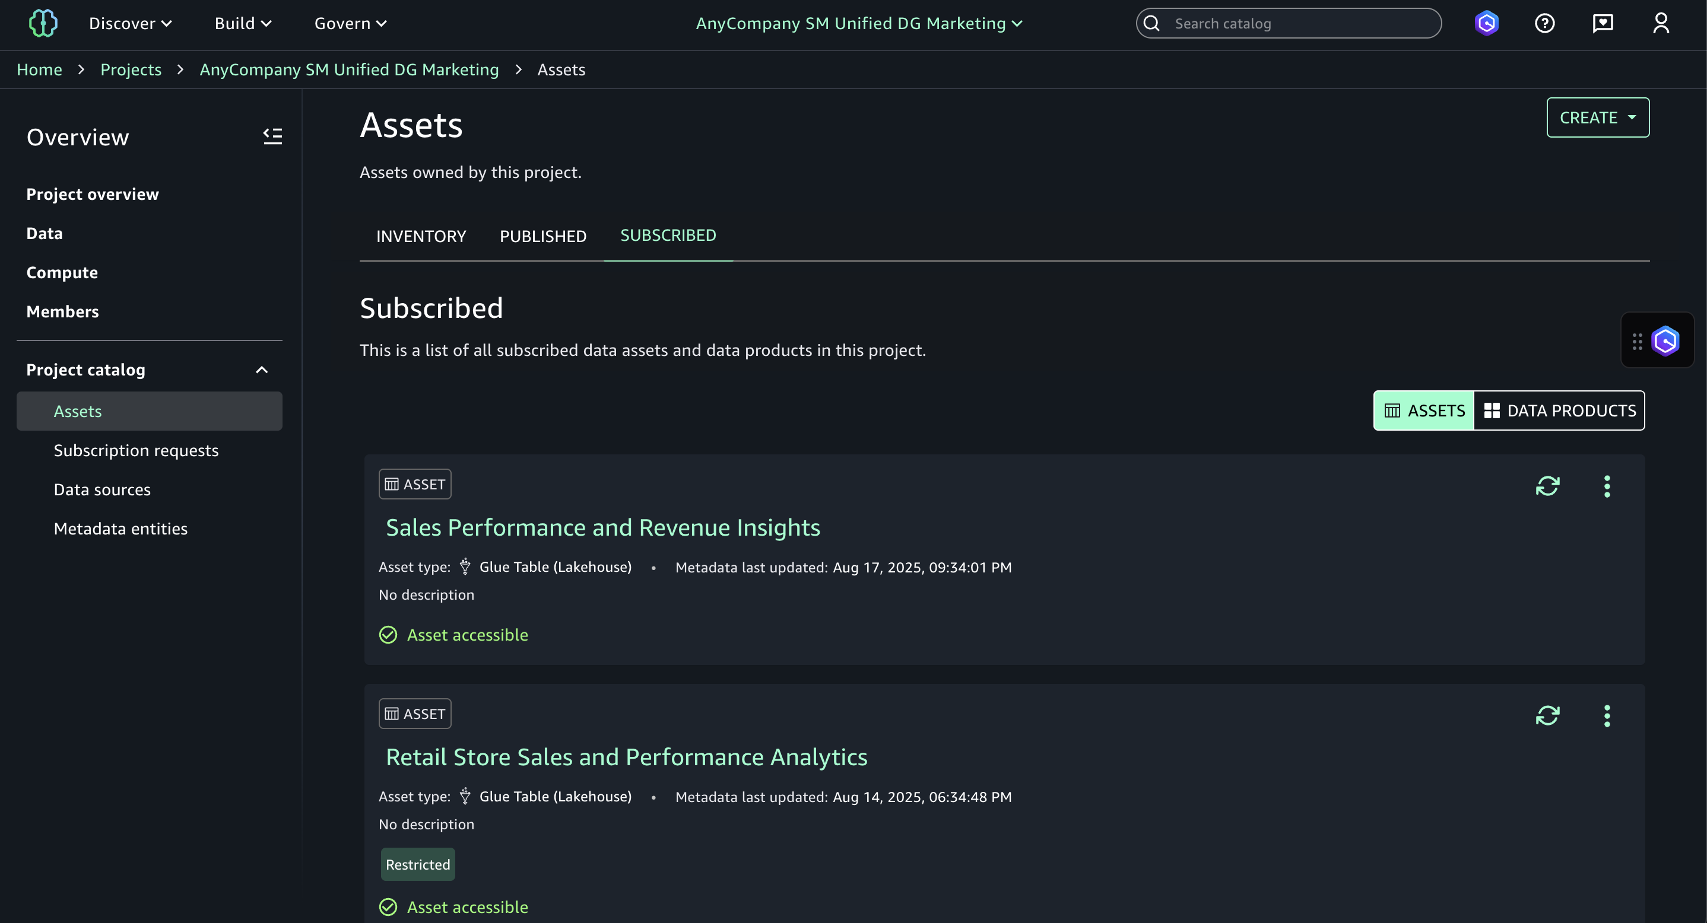Click the Restricted badge on Retail Store asset
The width and height of the screenshot is (1707, 923).
coord(417,864)
